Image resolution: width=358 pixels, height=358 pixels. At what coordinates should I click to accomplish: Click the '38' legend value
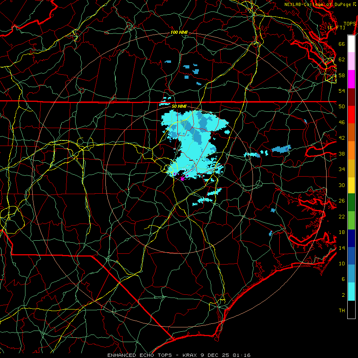point(342,154)
